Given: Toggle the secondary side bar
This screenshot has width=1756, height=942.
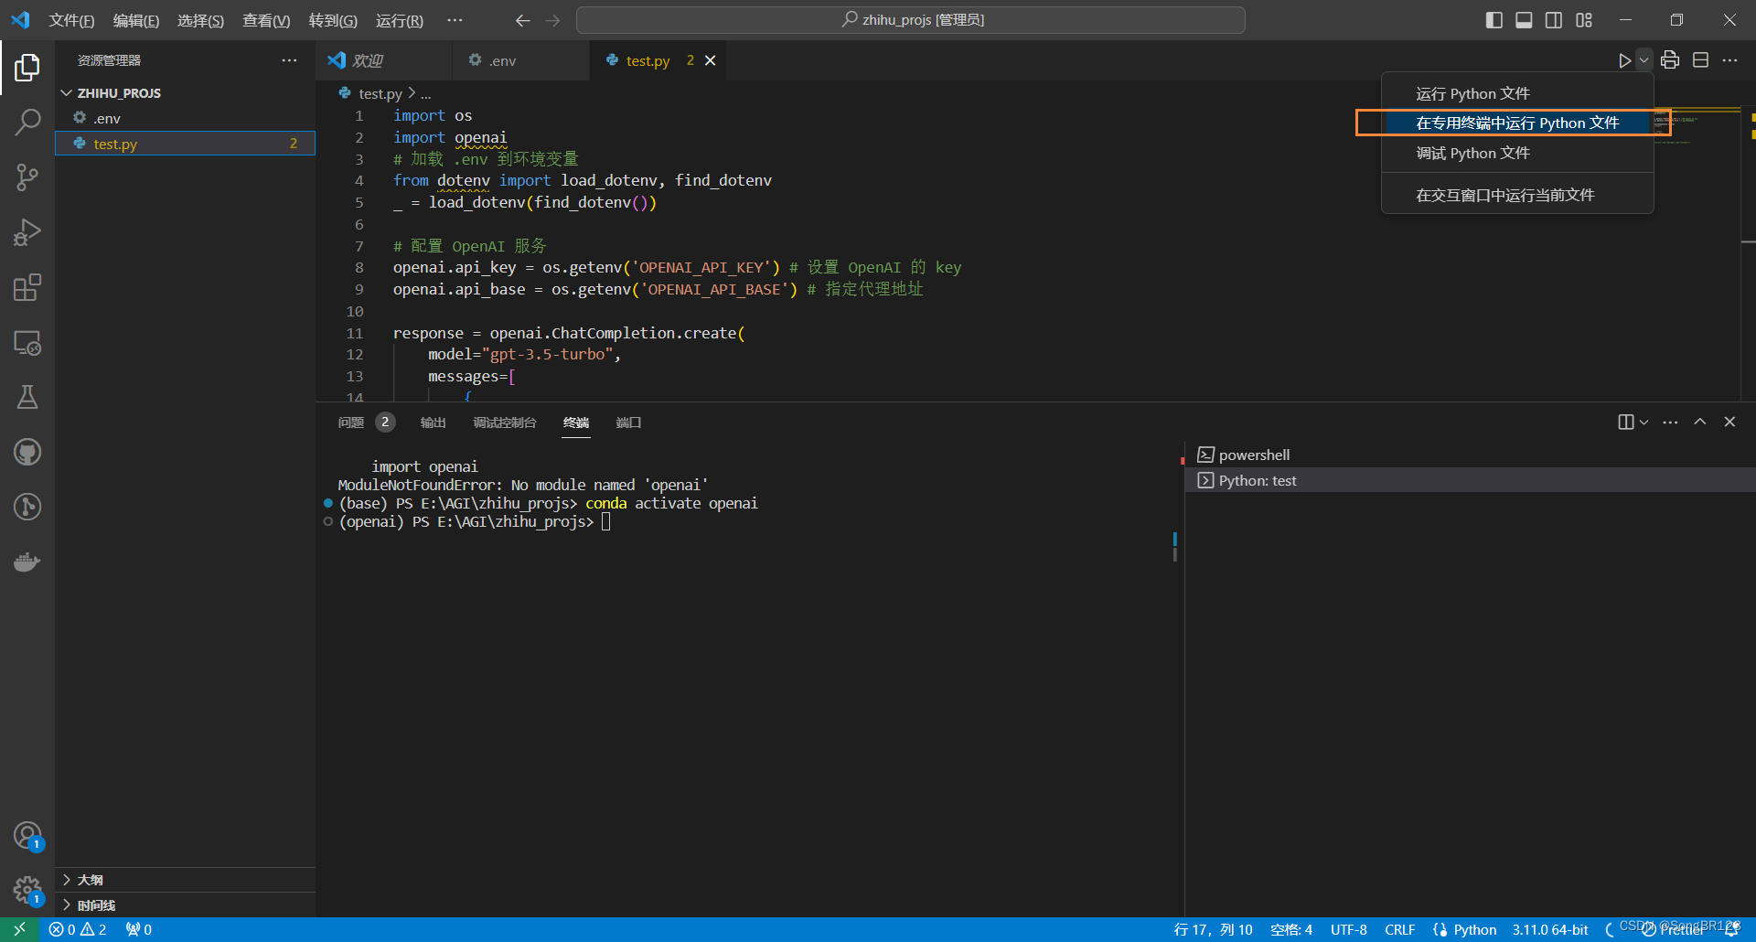Looking at the screenshot, I should [x=1554, y=20].
